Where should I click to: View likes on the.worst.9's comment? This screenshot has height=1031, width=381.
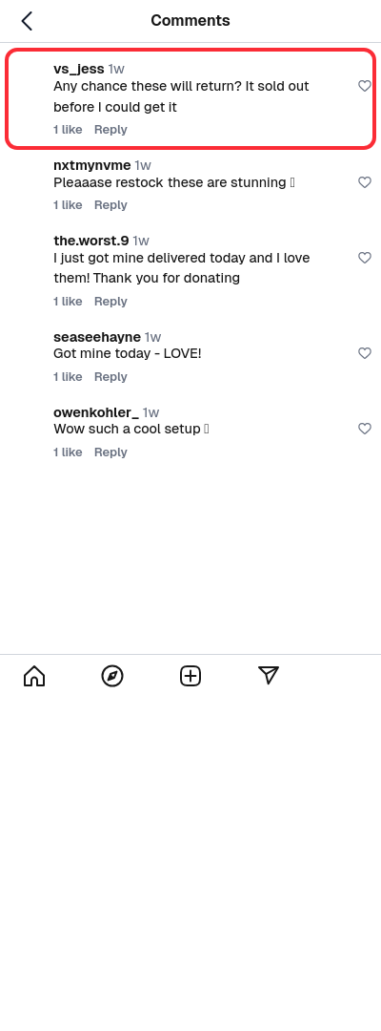[68, 301]
